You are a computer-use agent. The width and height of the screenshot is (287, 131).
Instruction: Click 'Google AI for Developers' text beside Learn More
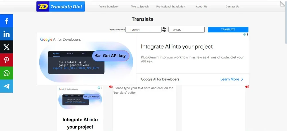coord(160,79)
